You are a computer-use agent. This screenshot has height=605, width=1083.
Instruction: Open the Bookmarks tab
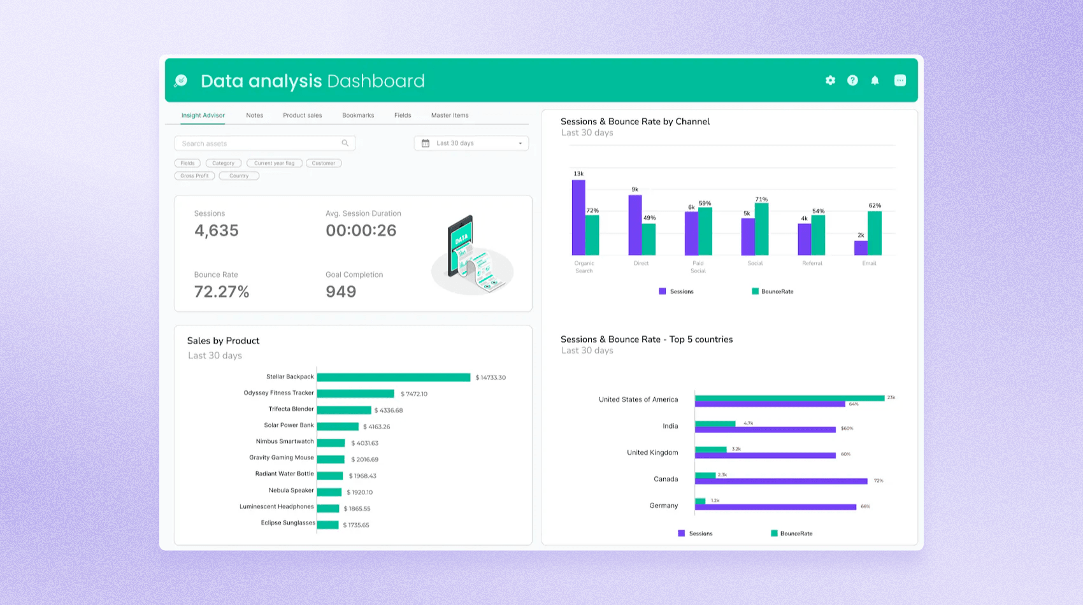358,115
